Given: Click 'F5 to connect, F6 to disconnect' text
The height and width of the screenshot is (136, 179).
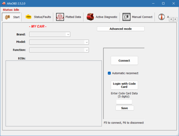Looking at the screenshot, I should coord(124,123).
